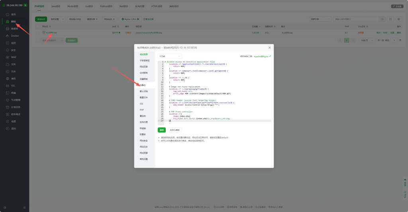Toggle the 运行中 status of tc.dd88.top
Viewport: 408px width, 212px height.
(116, 33)
